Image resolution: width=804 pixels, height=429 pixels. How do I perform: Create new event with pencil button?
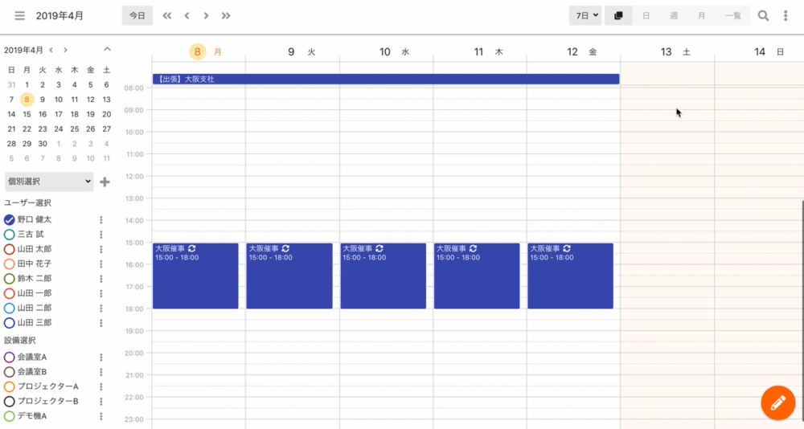tap(777, 402)
